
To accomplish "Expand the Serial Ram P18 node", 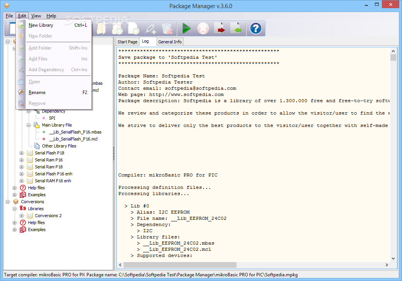I will [x=22, y=167].
